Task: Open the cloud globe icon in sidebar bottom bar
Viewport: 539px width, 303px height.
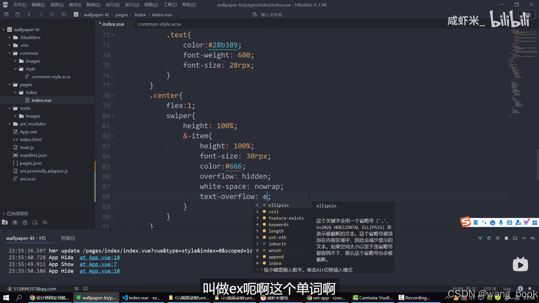Action: [45, 222]
